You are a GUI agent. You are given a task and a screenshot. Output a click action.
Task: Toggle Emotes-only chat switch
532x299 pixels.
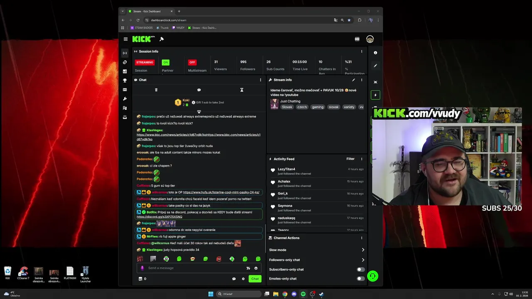[x=361, y=279]
